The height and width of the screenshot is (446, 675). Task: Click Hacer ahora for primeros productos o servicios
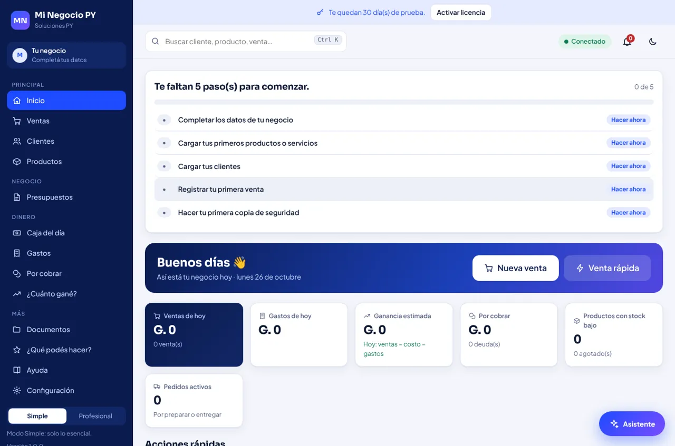tap(628, 143)
